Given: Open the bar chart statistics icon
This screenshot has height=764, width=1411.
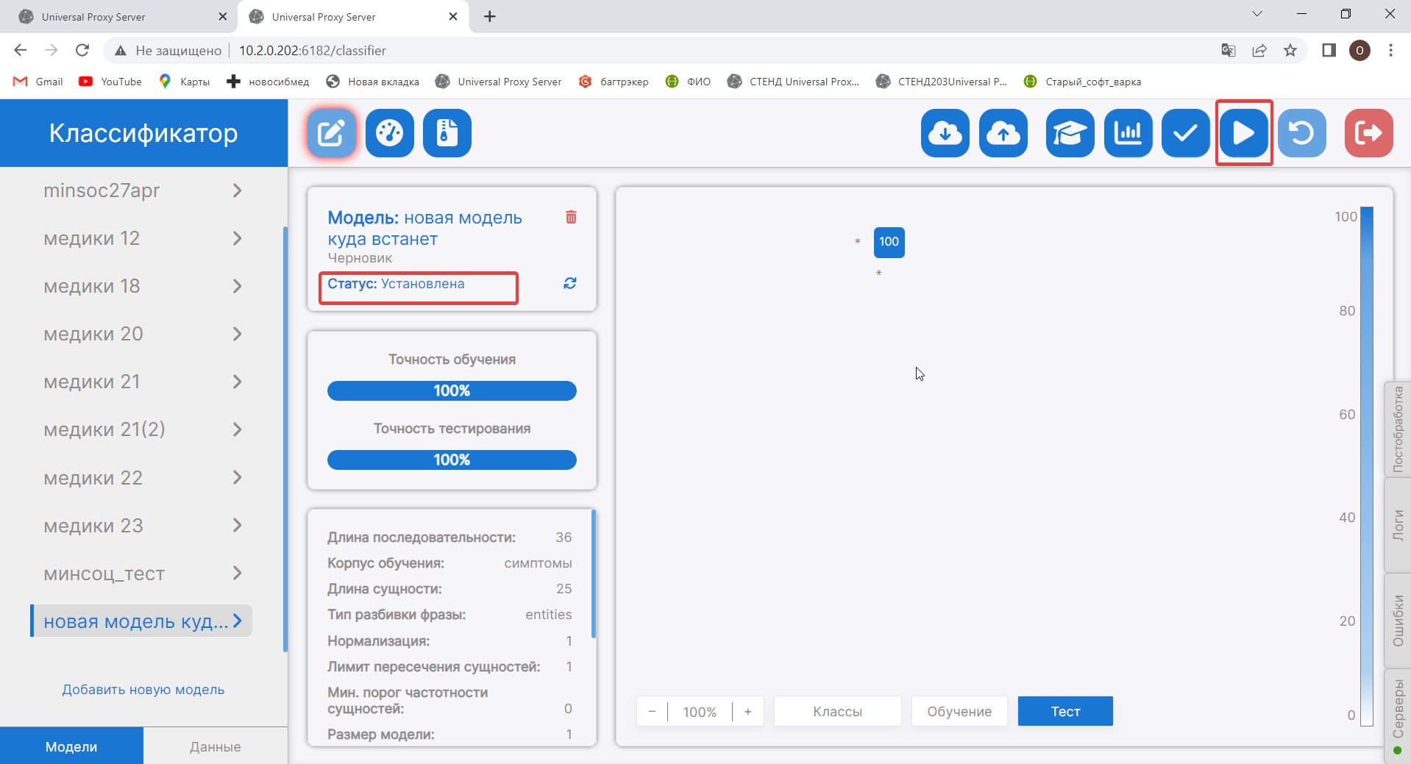Looking at the screenshot, I should pyautogui.click(x=1128, y=133).
